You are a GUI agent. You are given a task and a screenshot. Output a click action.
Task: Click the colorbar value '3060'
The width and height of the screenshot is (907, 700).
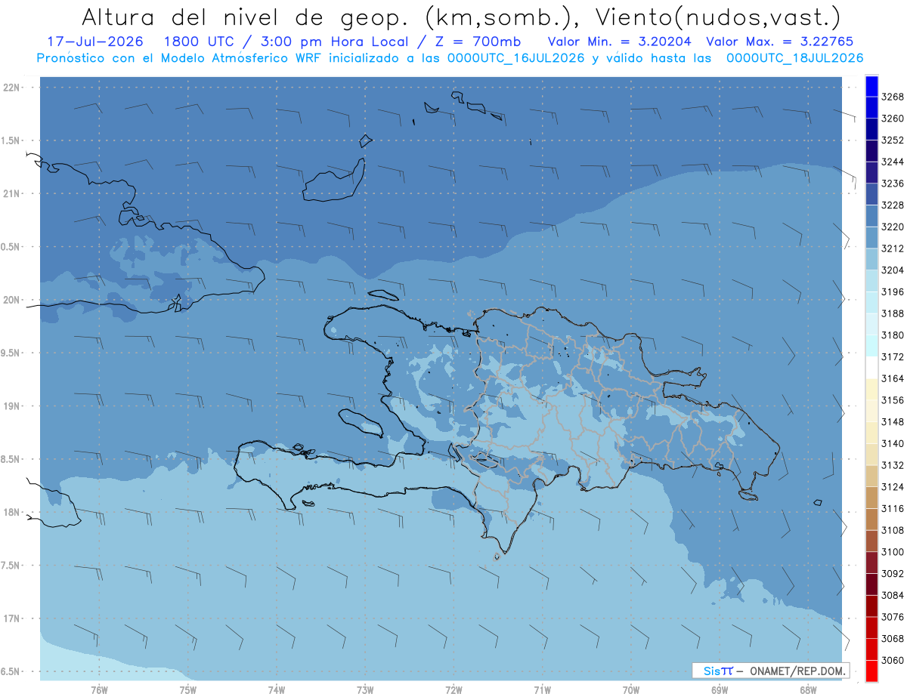coord(893,660)
